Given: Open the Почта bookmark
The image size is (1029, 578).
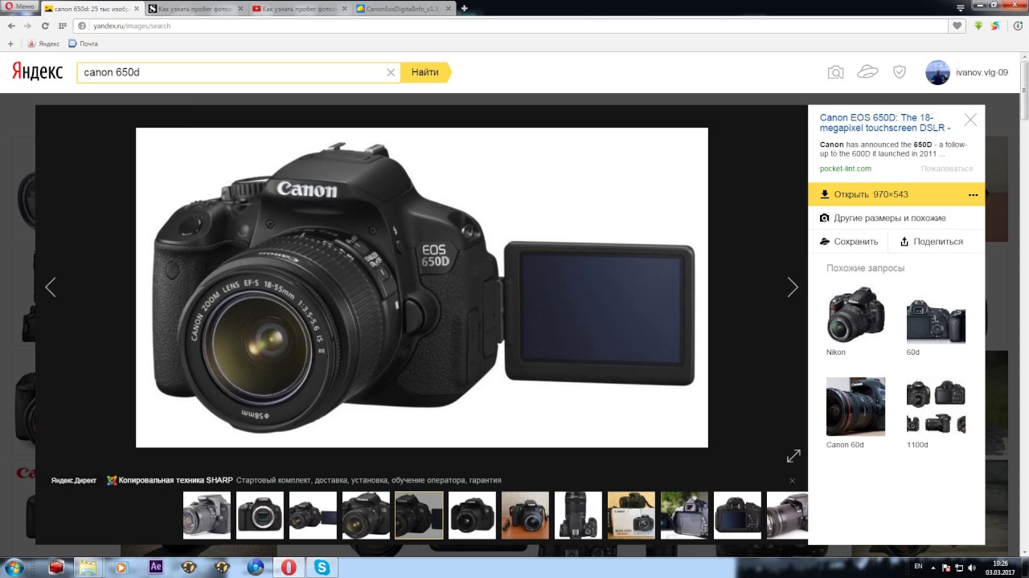Looking at the screenshot, I should click(83, 43).
